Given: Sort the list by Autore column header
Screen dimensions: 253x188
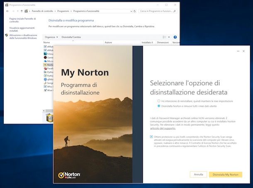Looking at the screenshot, I should click(x=108, y=43).
